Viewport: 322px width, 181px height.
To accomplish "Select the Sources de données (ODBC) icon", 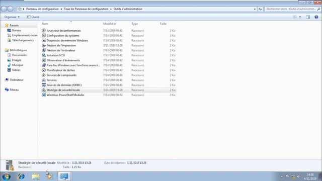I will tap(44, 85).
